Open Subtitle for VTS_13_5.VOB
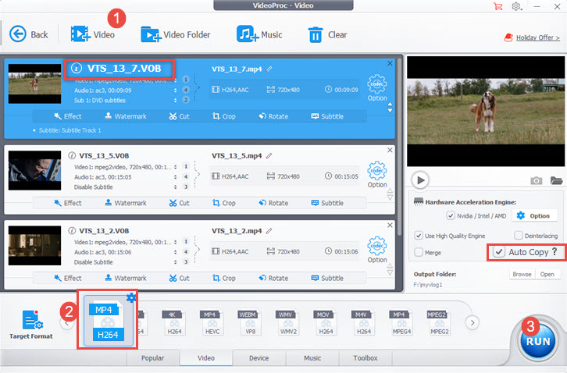The height and width of the screenshot is (373, 567). [327, 203]
